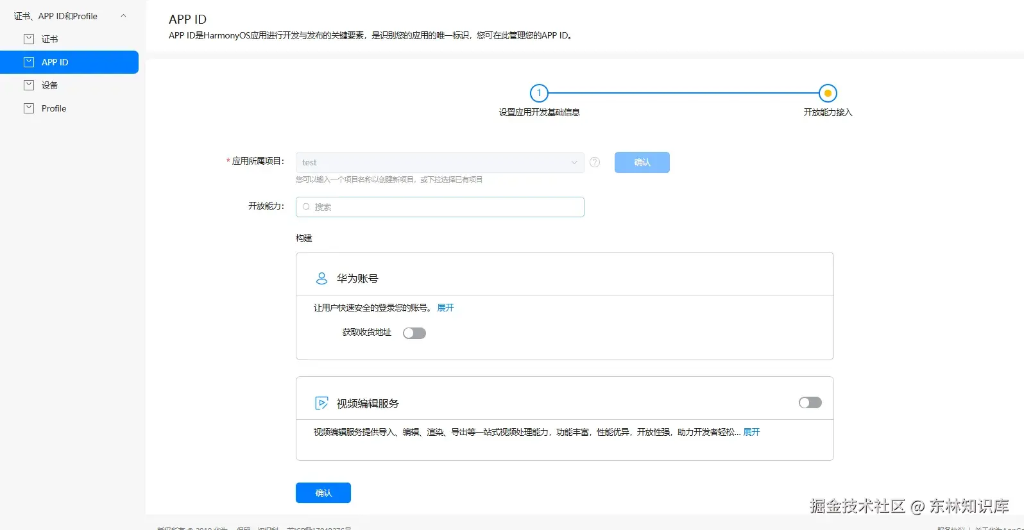Viewport: 1024px width, 530px height.
Task: Click the search magnifier icon
Action: (x=306, y=207)
